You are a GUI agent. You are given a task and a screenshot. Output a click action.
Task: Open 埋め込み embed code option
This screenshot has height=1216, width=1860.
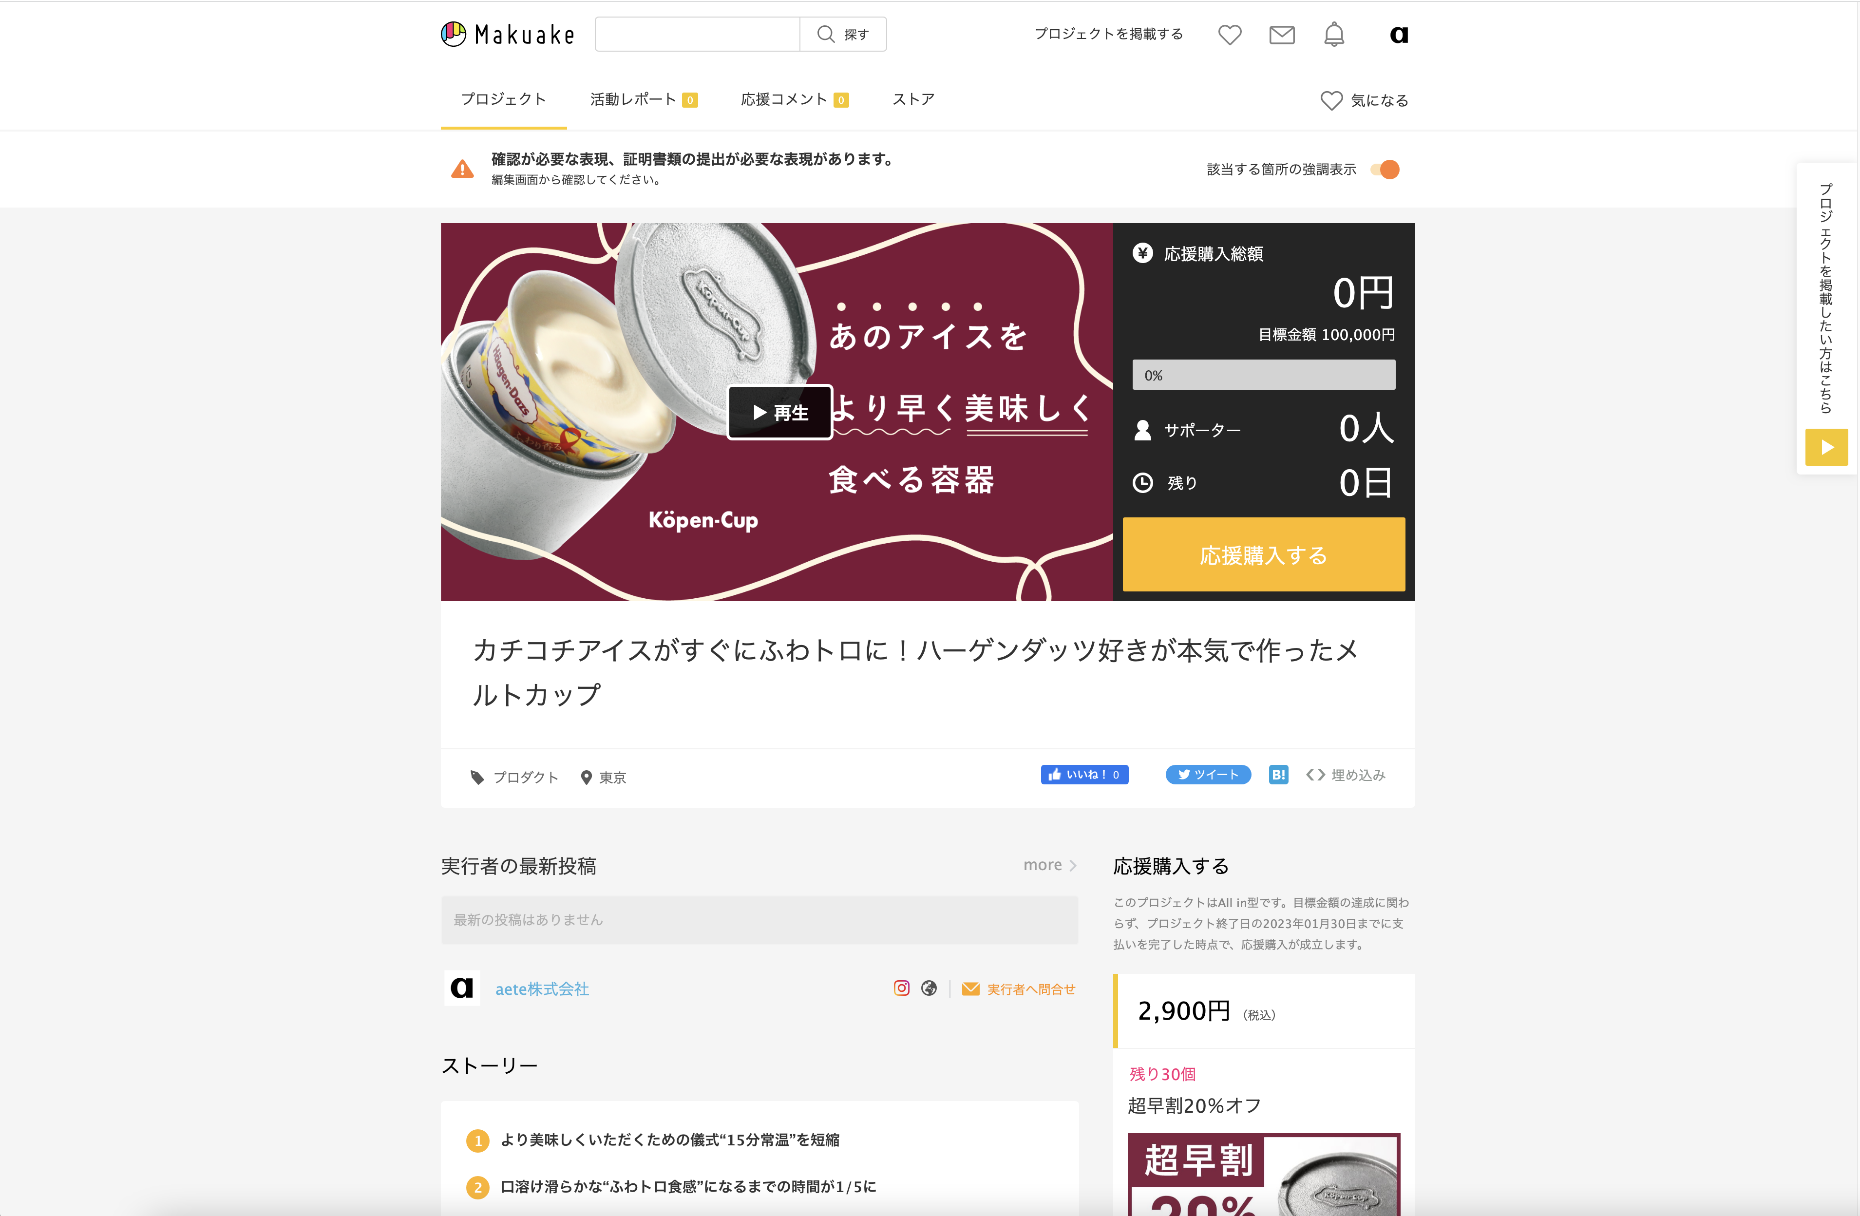1346,775
